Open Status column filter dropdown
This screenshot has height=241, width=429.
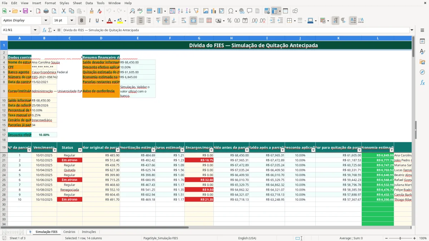80,150
